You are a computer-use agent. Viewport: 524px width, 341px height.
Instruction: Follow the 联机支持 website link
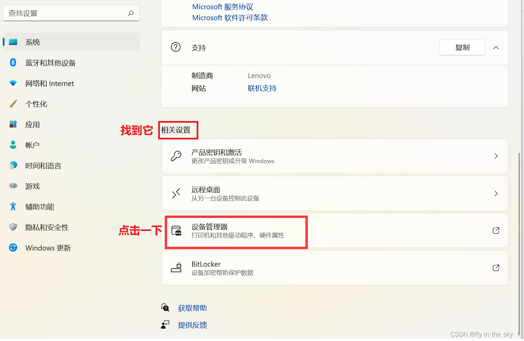tap(262, 88)
